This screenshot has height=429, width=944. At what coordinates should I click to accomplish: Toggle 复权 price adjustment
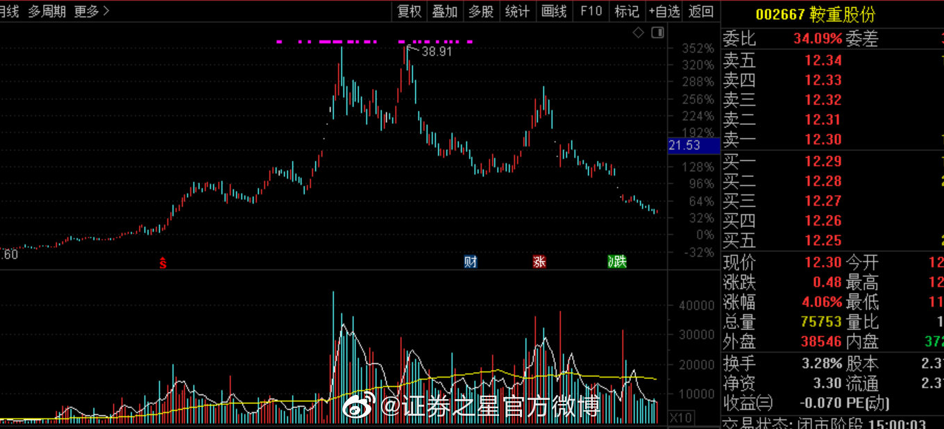409,11
